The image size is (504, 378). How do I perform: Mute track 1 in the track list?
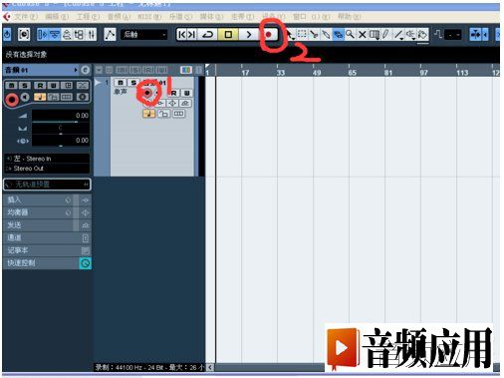point(121,83)
